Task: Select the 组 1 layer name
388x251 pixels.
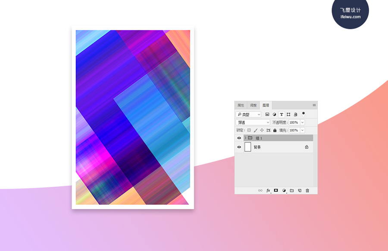Action: 259,138
